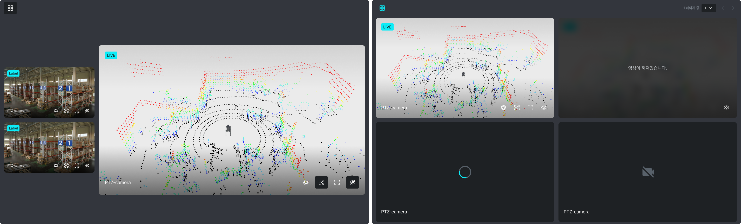741x224 pixels.
Task: Toggle eye-off icon on right grid LIVE tile
Action: [544, 108]
